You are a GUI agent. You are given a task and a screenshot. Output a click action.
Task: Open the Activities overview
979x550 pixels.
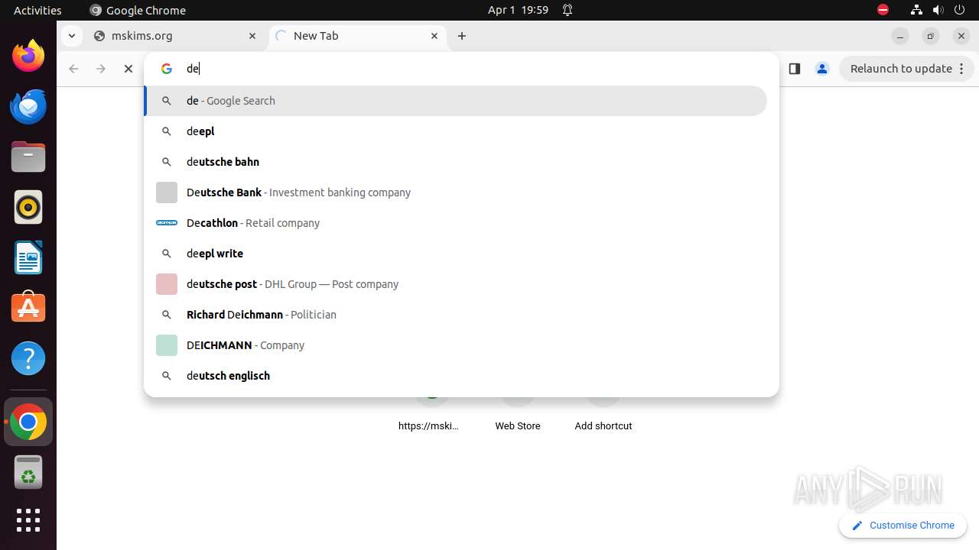(37, 10)
